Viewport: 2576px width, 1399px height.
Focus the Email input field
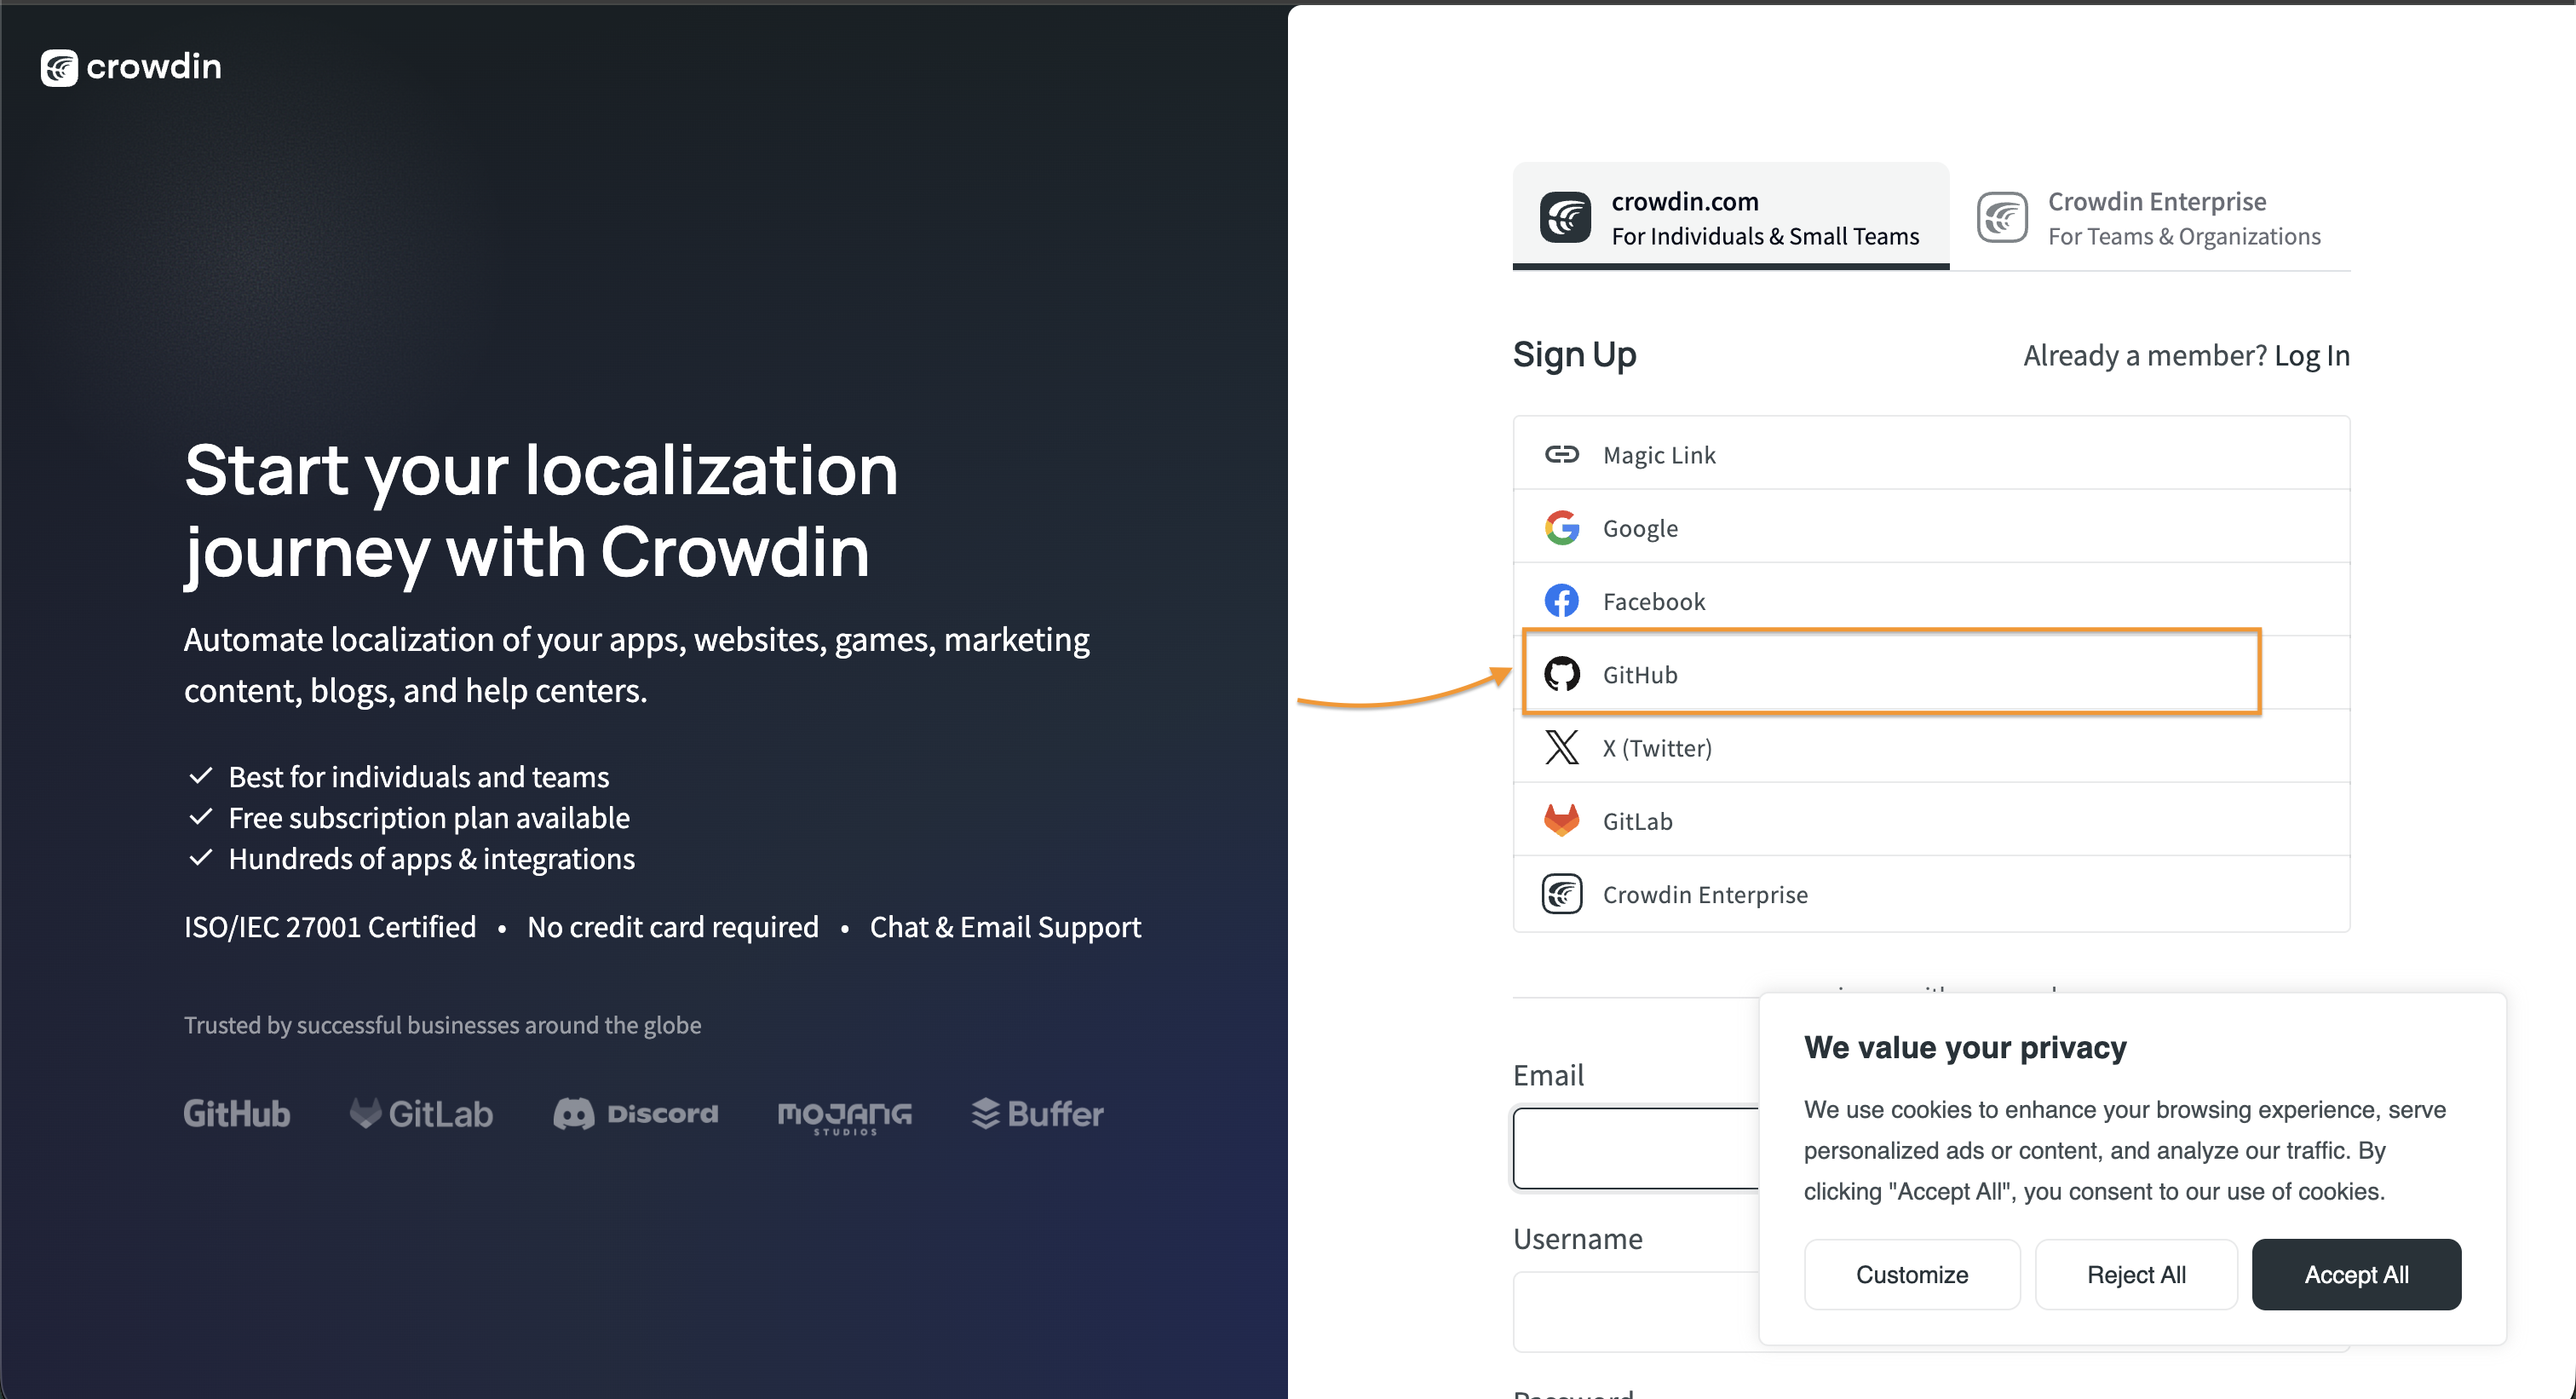click(1636, 1148)
